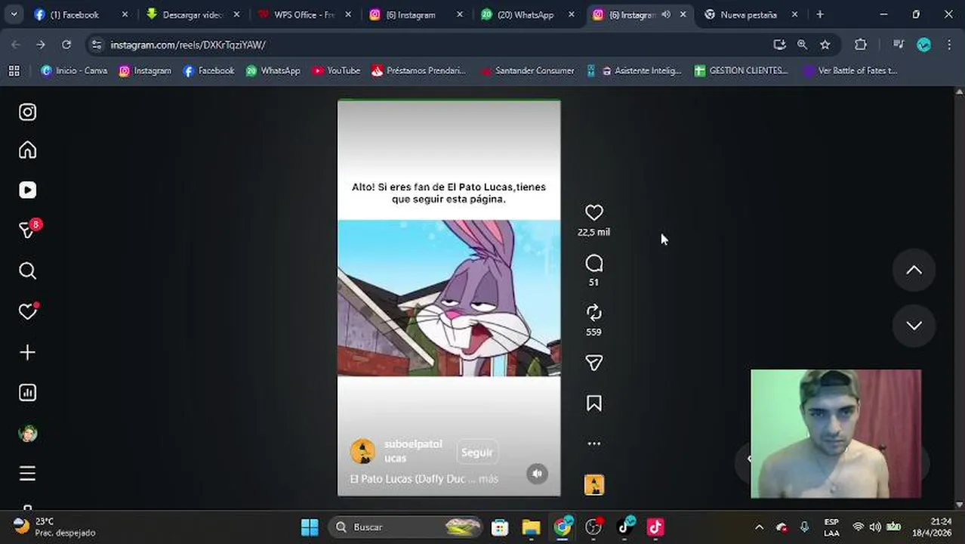
Task: Open reel three-dot options
Action: [x=594, y=444]
